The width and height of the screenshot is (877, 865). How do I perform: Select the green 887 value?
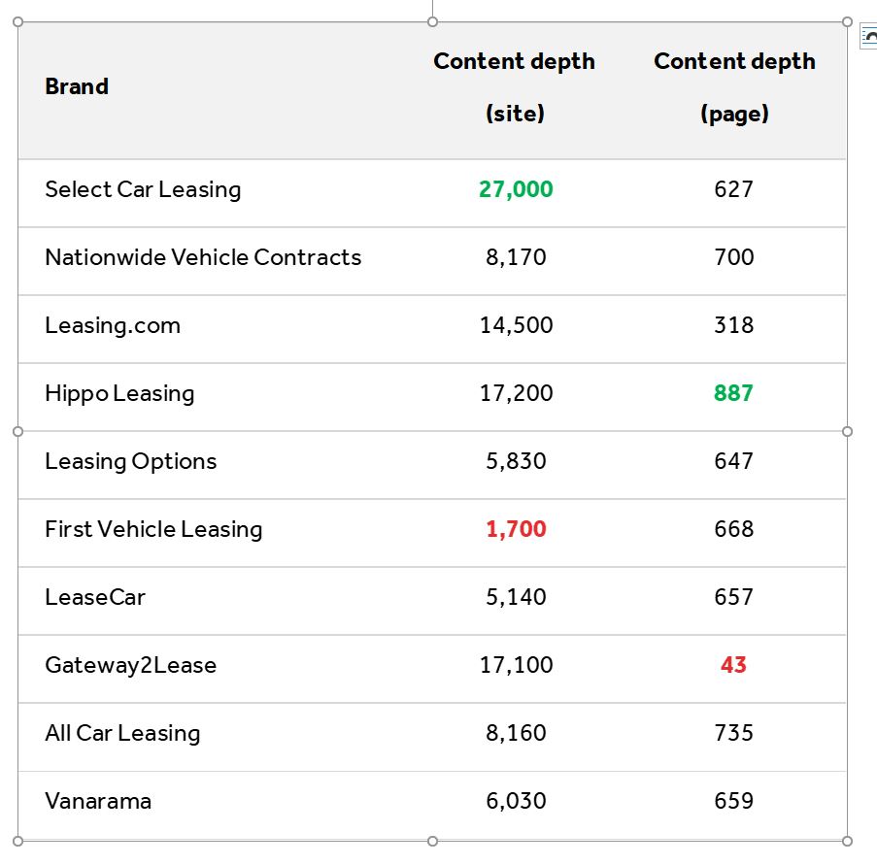pos(733,392)
